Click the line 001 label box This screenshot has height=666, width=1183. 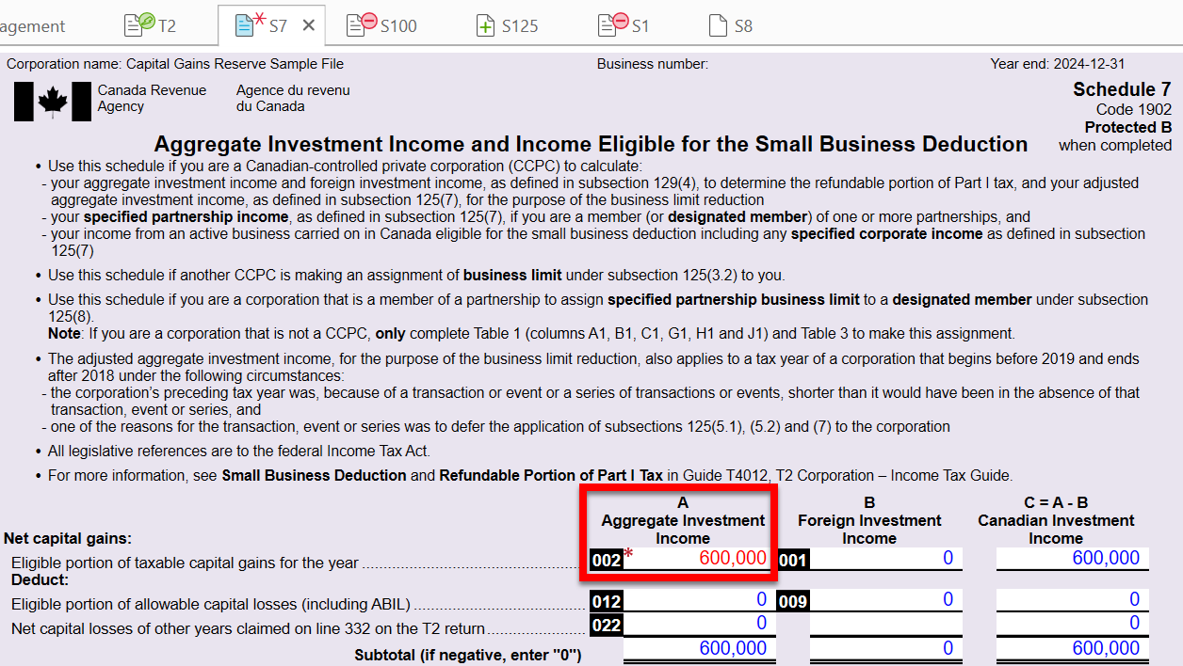(793, 561)
